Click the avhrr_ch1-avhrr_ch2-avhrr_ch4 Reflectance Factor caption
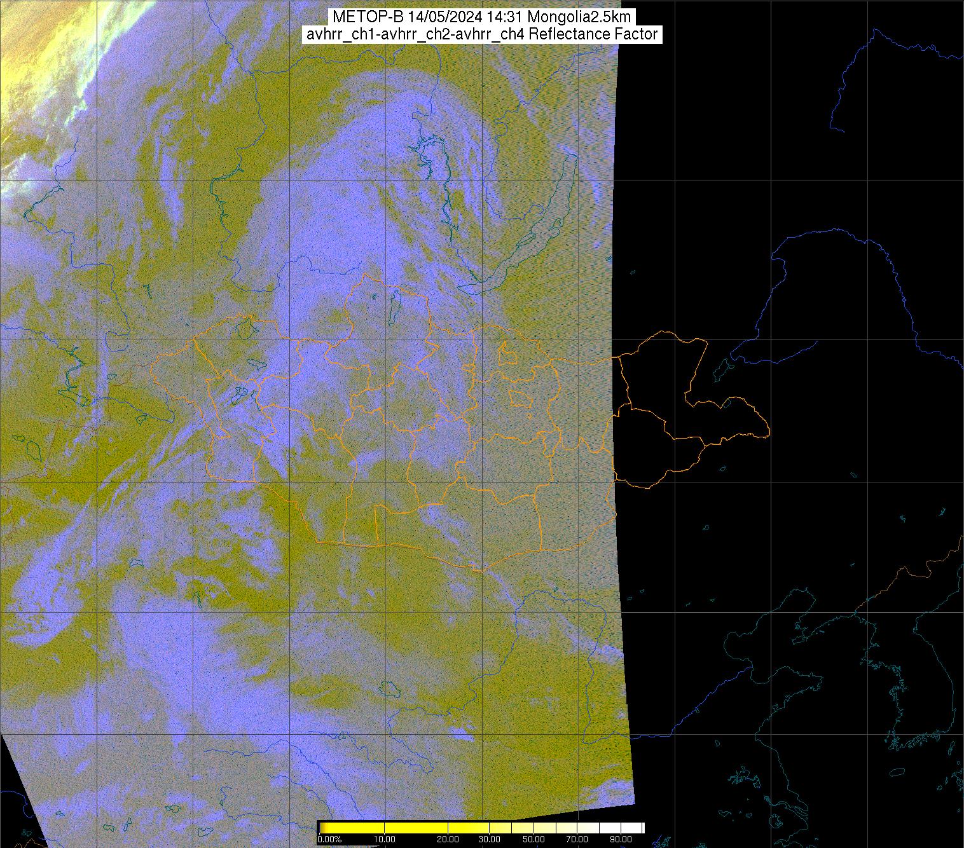Screen dimensions: 964x848 click(482, 34)
